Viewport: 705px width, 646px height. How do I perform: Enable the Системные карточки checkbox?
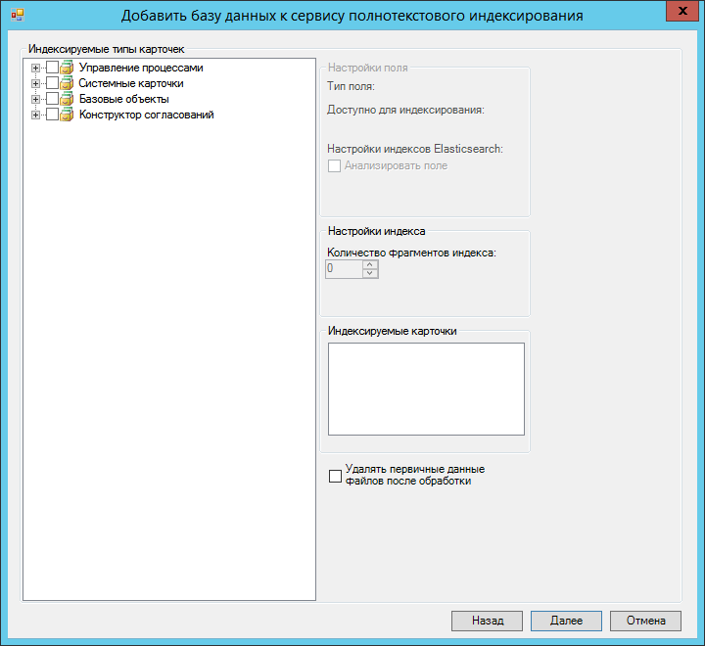point(52,83)
